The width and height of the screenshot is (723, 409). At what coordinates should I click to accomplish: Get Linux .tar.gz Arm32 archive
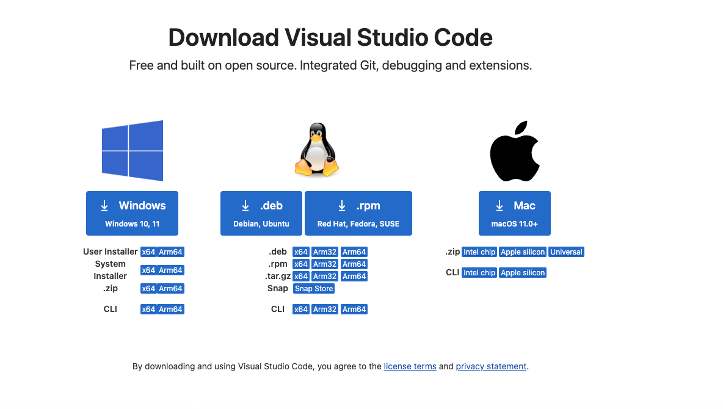[x=325, y=276]
